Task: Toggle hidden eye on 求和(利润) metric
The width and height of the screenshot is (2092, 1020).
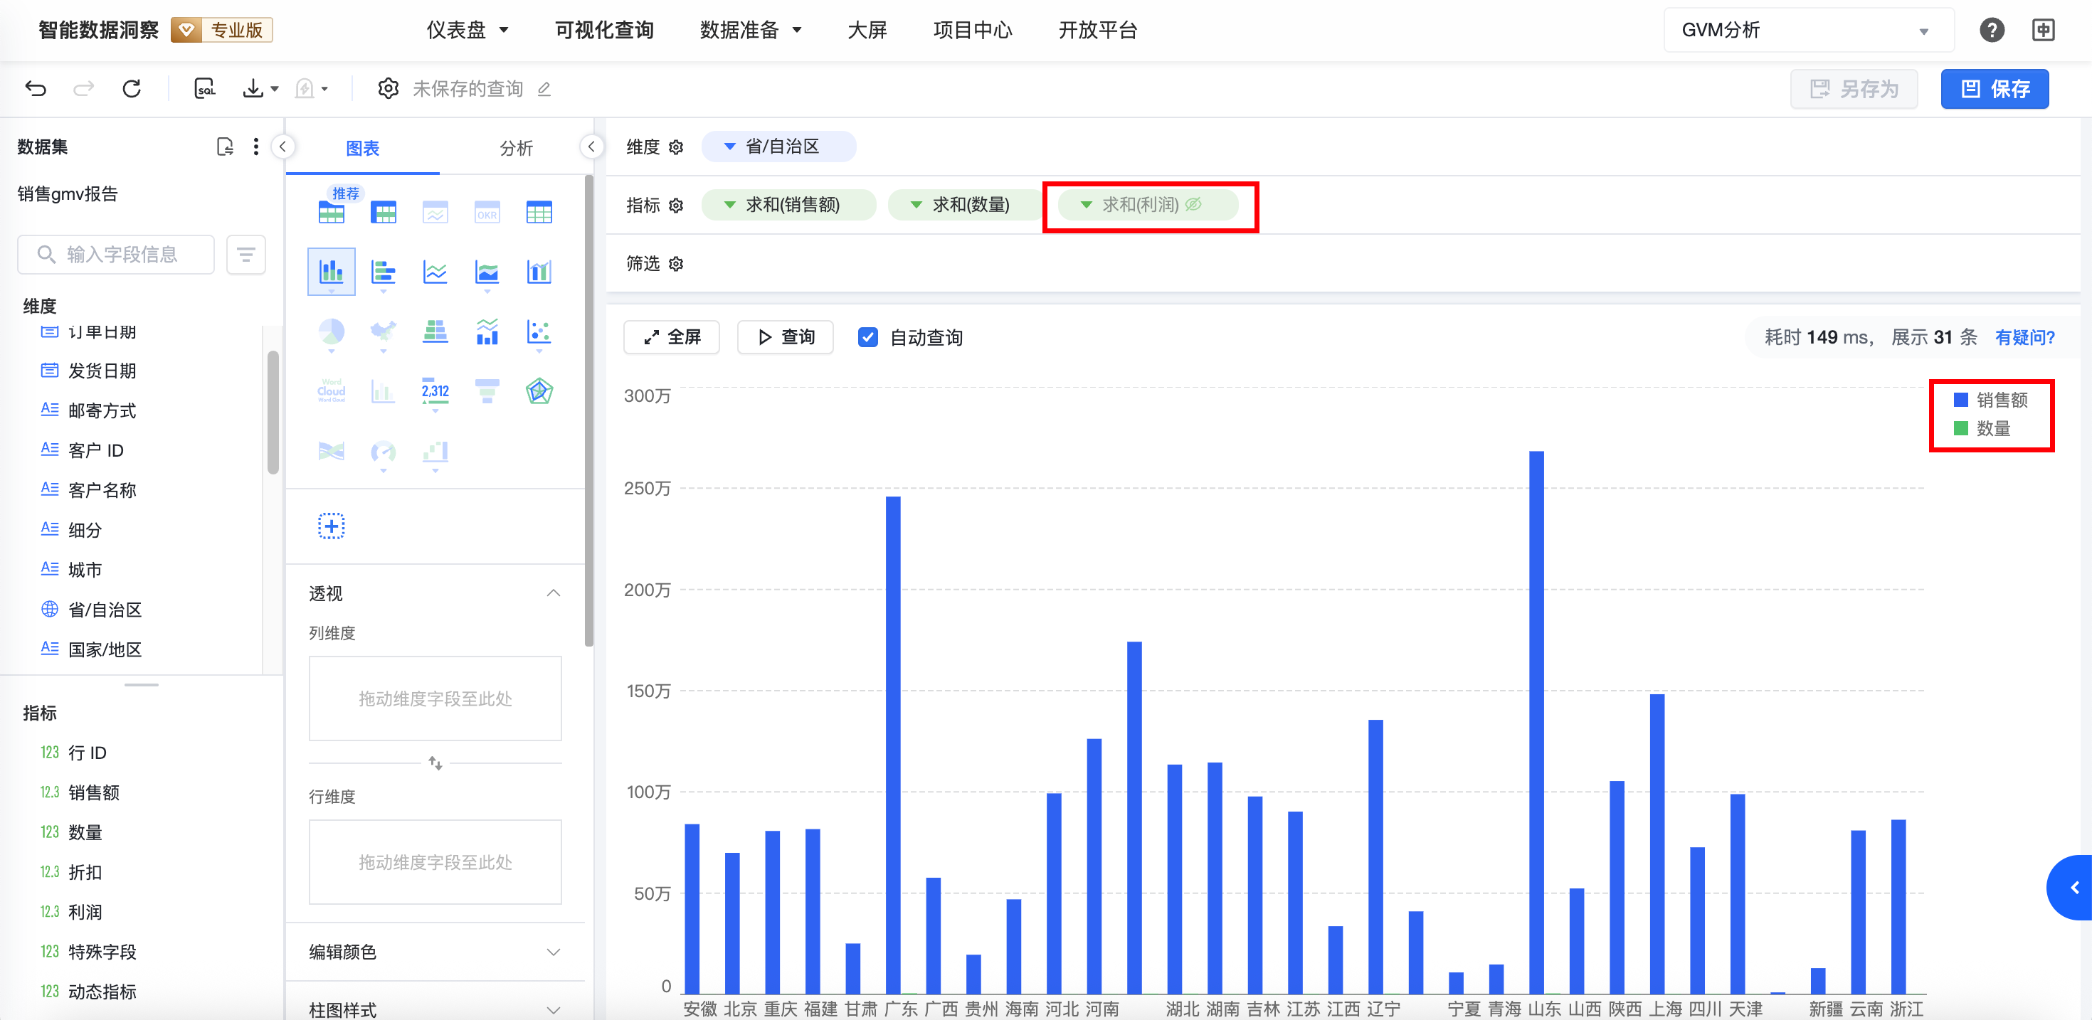Action: [x=1193, y=205]
